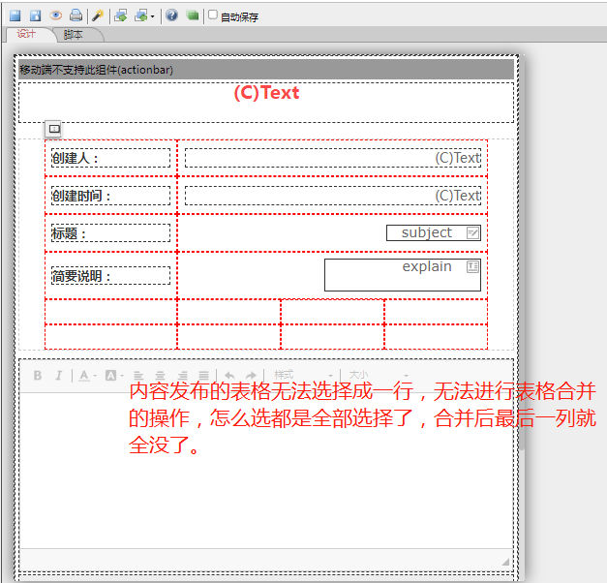Screen dimensions: 607x583
Task: Open dropdown arrow beside second windows icon
Action: pyautogui.click(x=153, y=16)
